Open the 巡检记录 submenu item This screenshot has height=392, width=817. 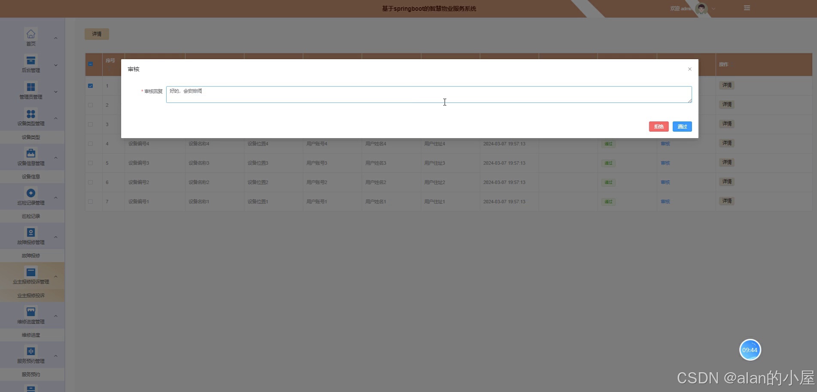(x=31, y=216)
